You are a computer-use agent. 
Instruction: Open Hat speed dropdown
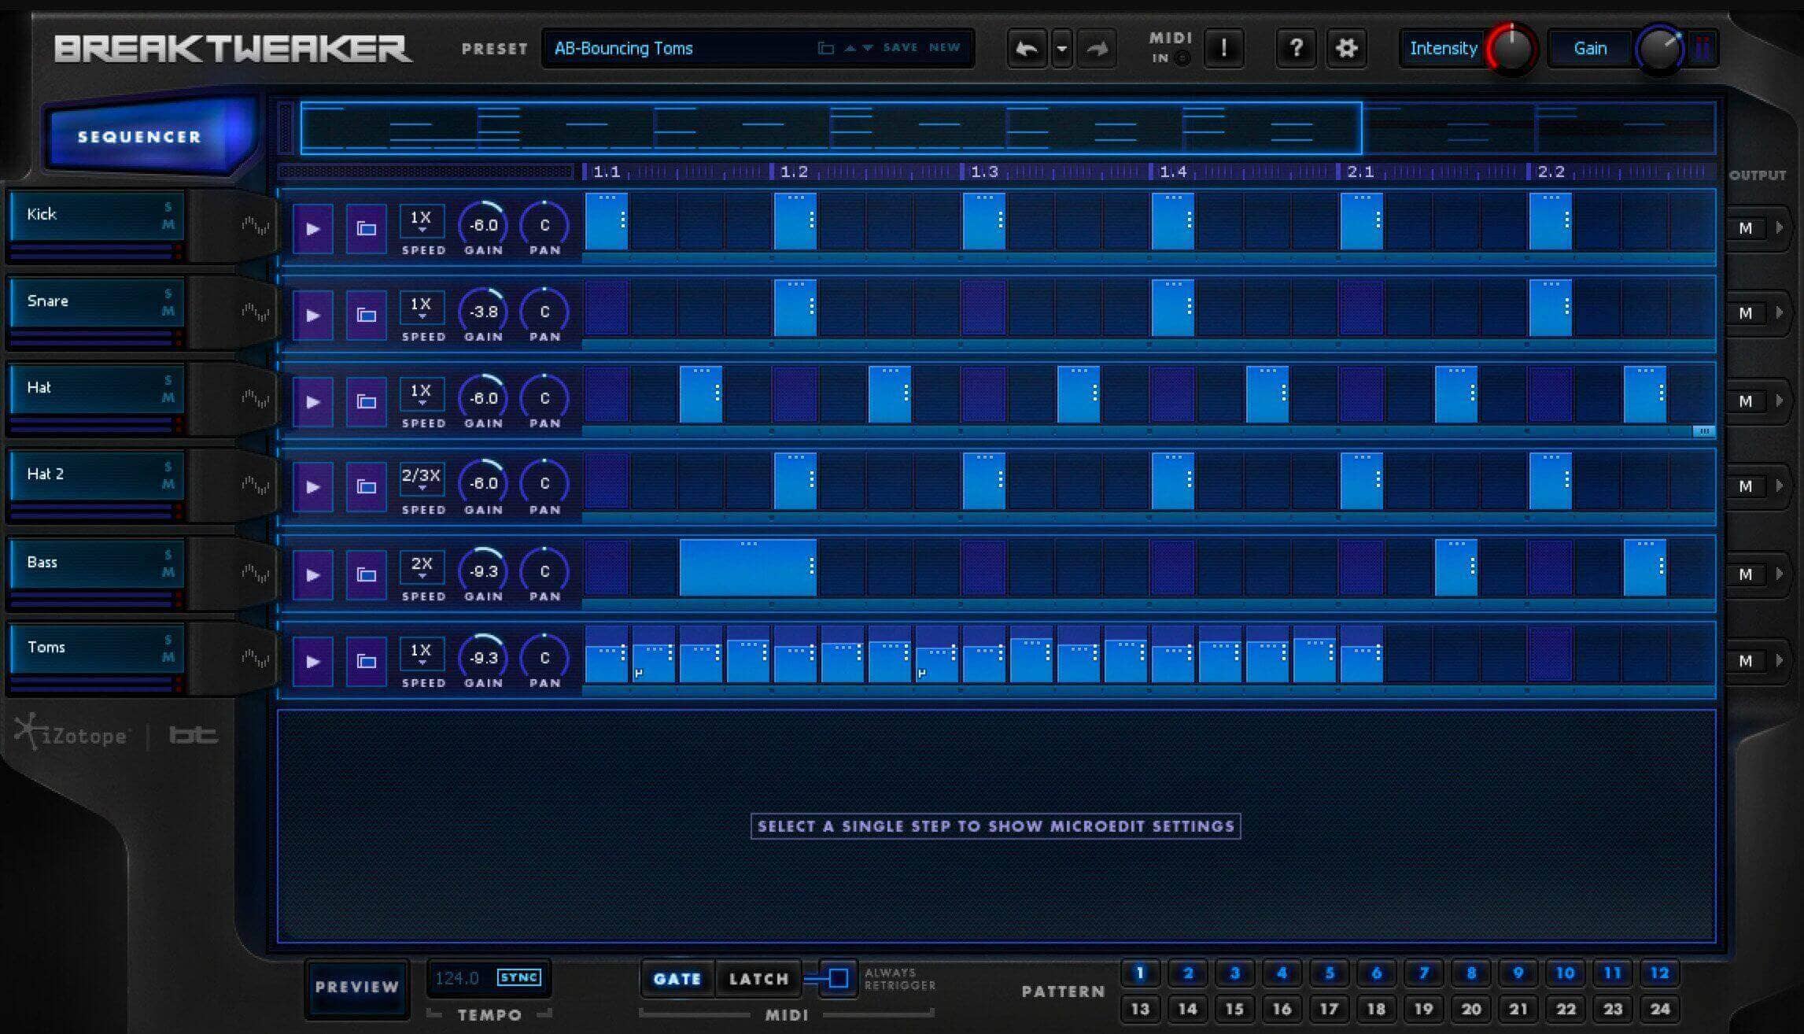coord(422,394)
